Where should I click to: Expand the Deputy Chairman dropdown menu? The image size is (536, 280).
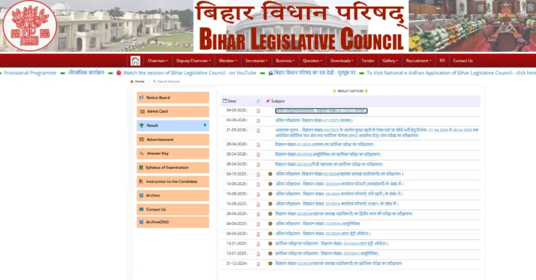(194, 61)
